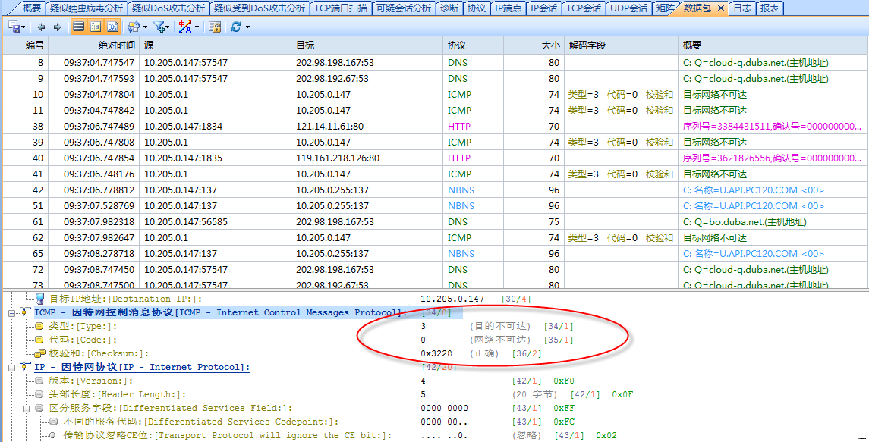
Task: Open the 日志 tab
Action: coord(741,8)
